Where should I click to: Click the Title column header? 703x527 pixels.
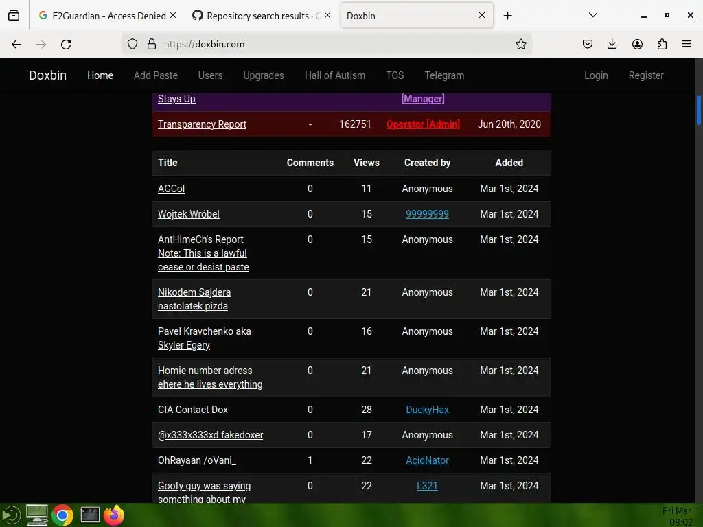[168, 163]
